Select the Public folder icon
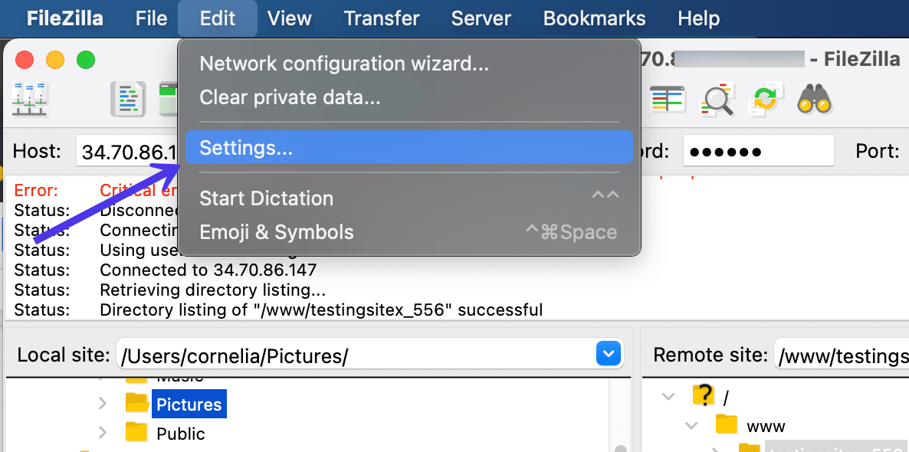The height and width of the screenshot is (452, 909). (x=136, y=433)
